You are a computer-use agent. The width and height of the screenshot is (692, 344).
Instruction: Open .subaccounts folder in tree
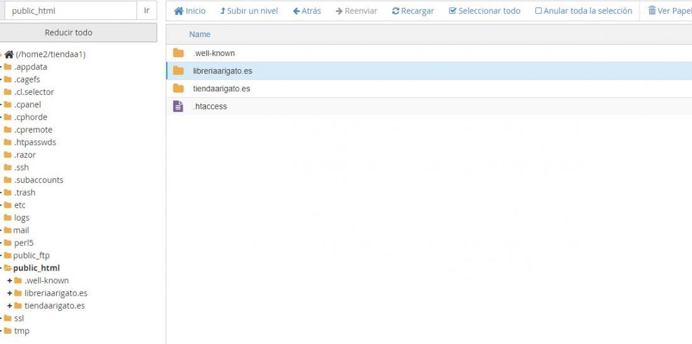[x=38, y=180]
